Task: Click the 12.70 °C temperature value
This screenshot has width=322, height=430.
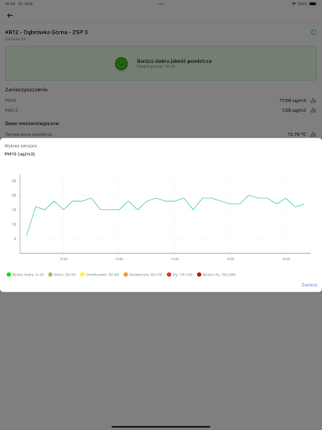Action: [x=297, y=134]
